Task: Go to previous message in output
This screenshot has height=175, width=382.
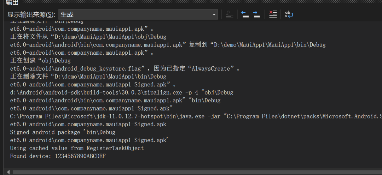Action: (x=245, y=14)
